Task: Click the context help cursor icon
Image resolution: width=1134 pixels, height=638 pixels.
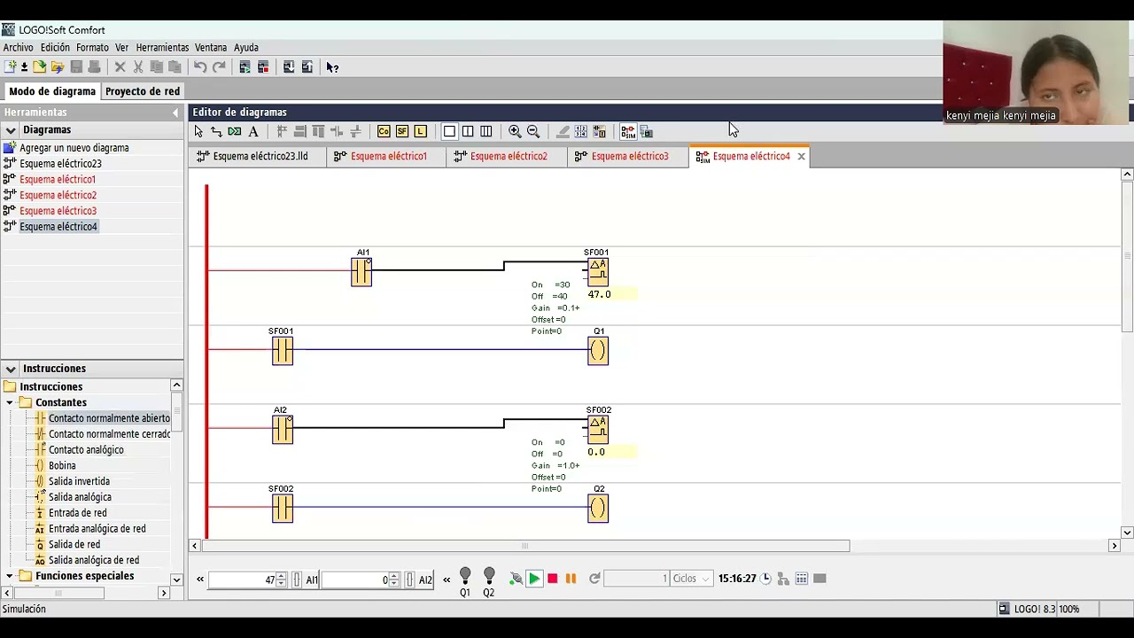Action: (x=332, y=67)
